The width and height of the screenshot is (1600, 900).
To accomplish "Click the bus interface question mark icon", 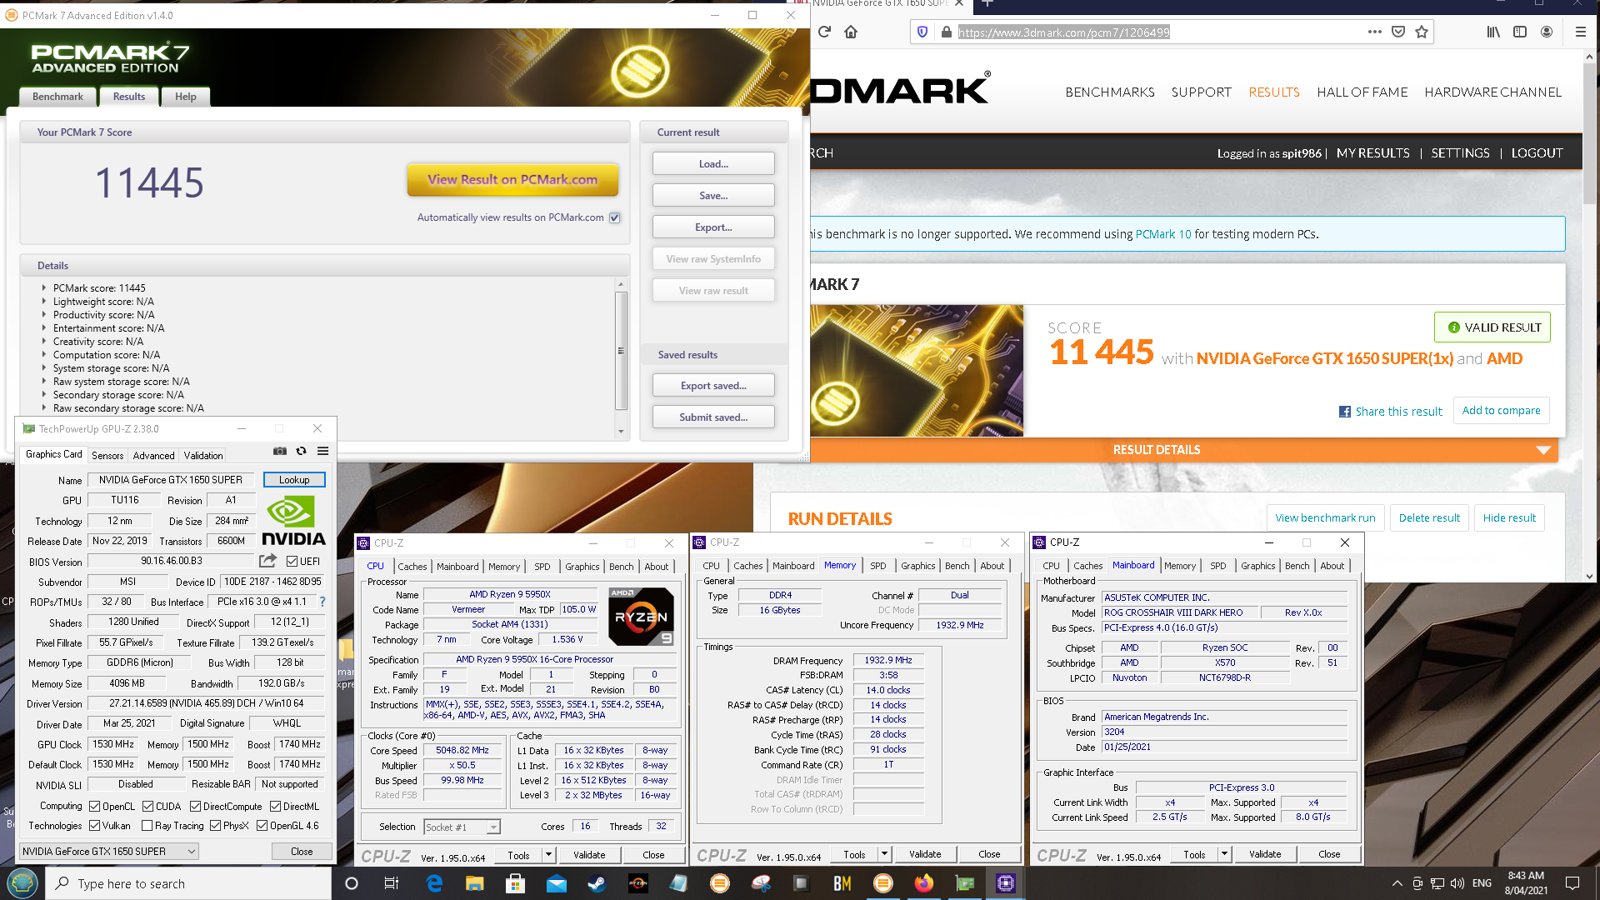I will click(x=322, y=602).
